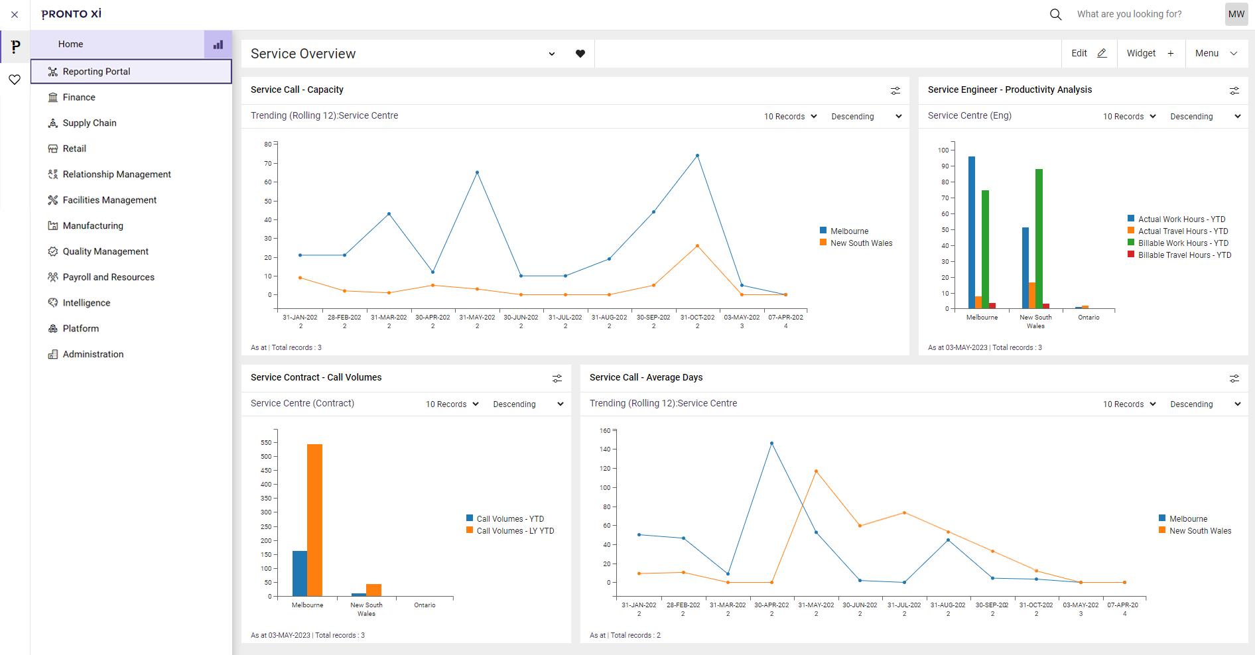Toggle Melbourne legend swatch in Capacity chart
Image resolution: width=1255 pixels, height=655 pixels.
click(823, 230)
